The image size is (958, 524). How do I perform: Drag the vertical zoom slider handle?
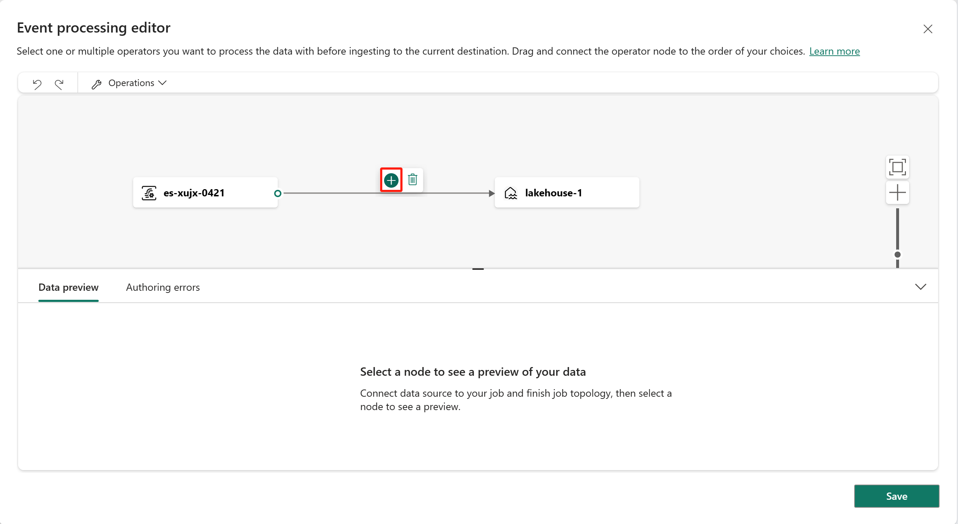(897, 254)
